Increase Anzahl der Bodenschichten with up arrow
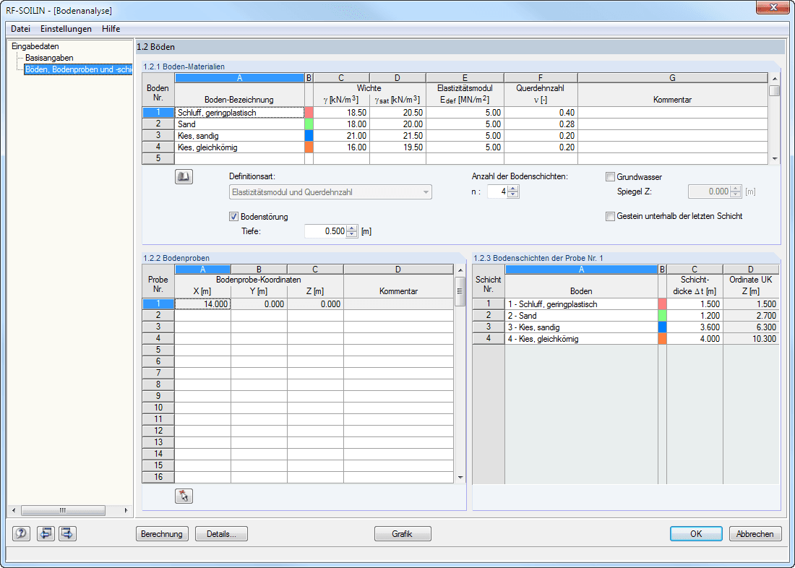795x568 pixels. (513, 189)
